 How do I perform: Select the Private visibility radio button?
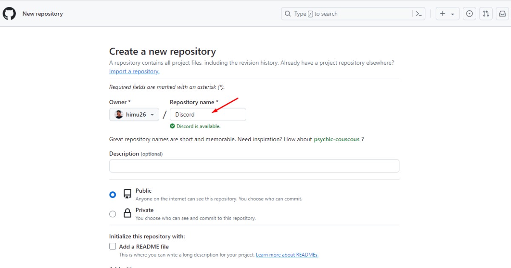[x=112, y=214]
